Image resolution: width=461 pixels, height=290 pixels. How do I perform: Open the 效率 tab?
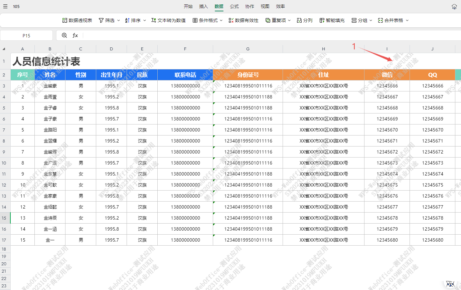tap(280, 6)
